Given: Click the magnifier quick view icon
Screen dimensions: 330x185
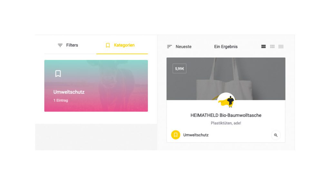Looking at the screenshot, I should [x=276, y=135].
